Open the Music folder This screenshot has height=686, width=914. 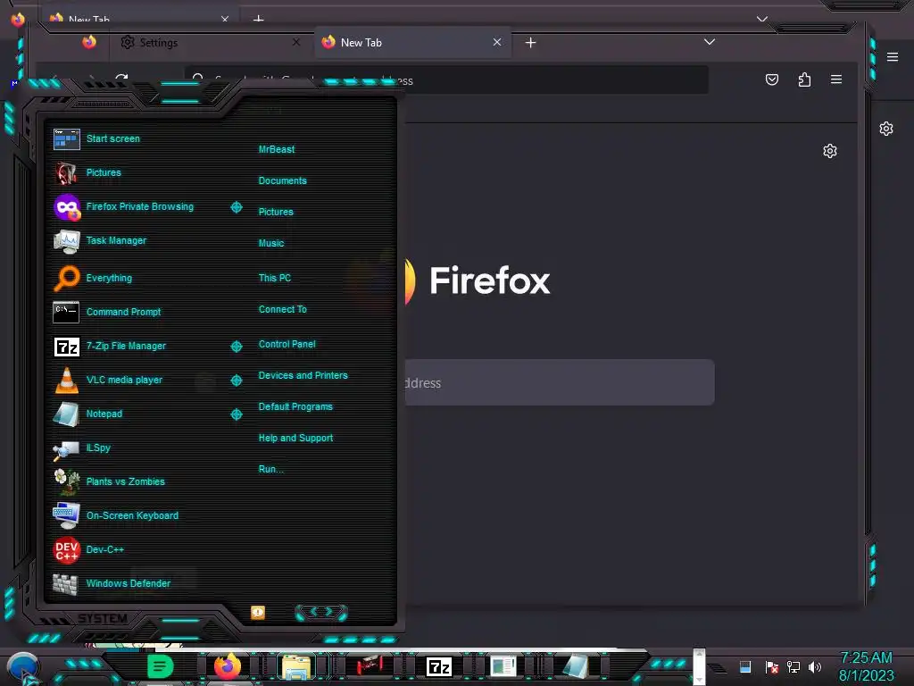pos(271,243)
